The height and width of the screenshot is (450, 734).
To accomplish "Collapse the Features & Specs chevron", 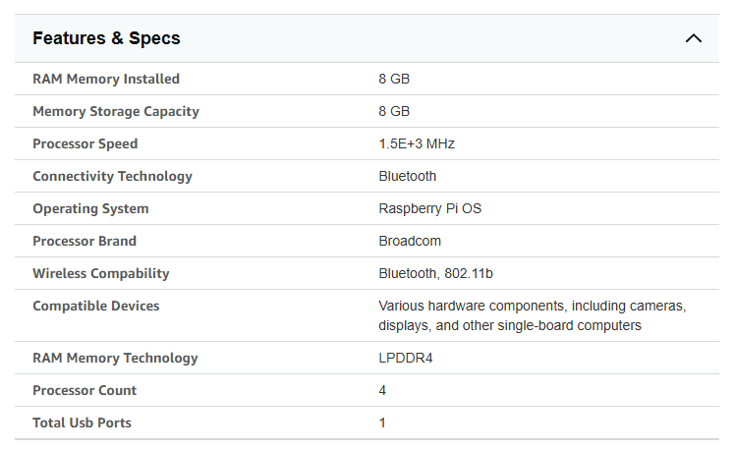I will click(x=694, y=38).
